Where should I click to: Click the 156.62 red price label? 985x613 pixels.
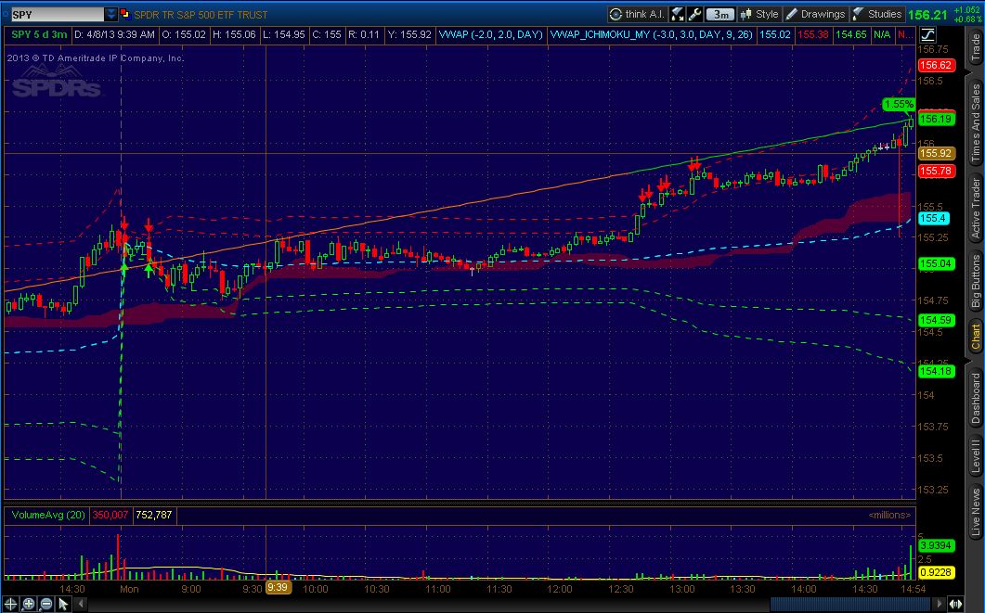pos(936,65)
